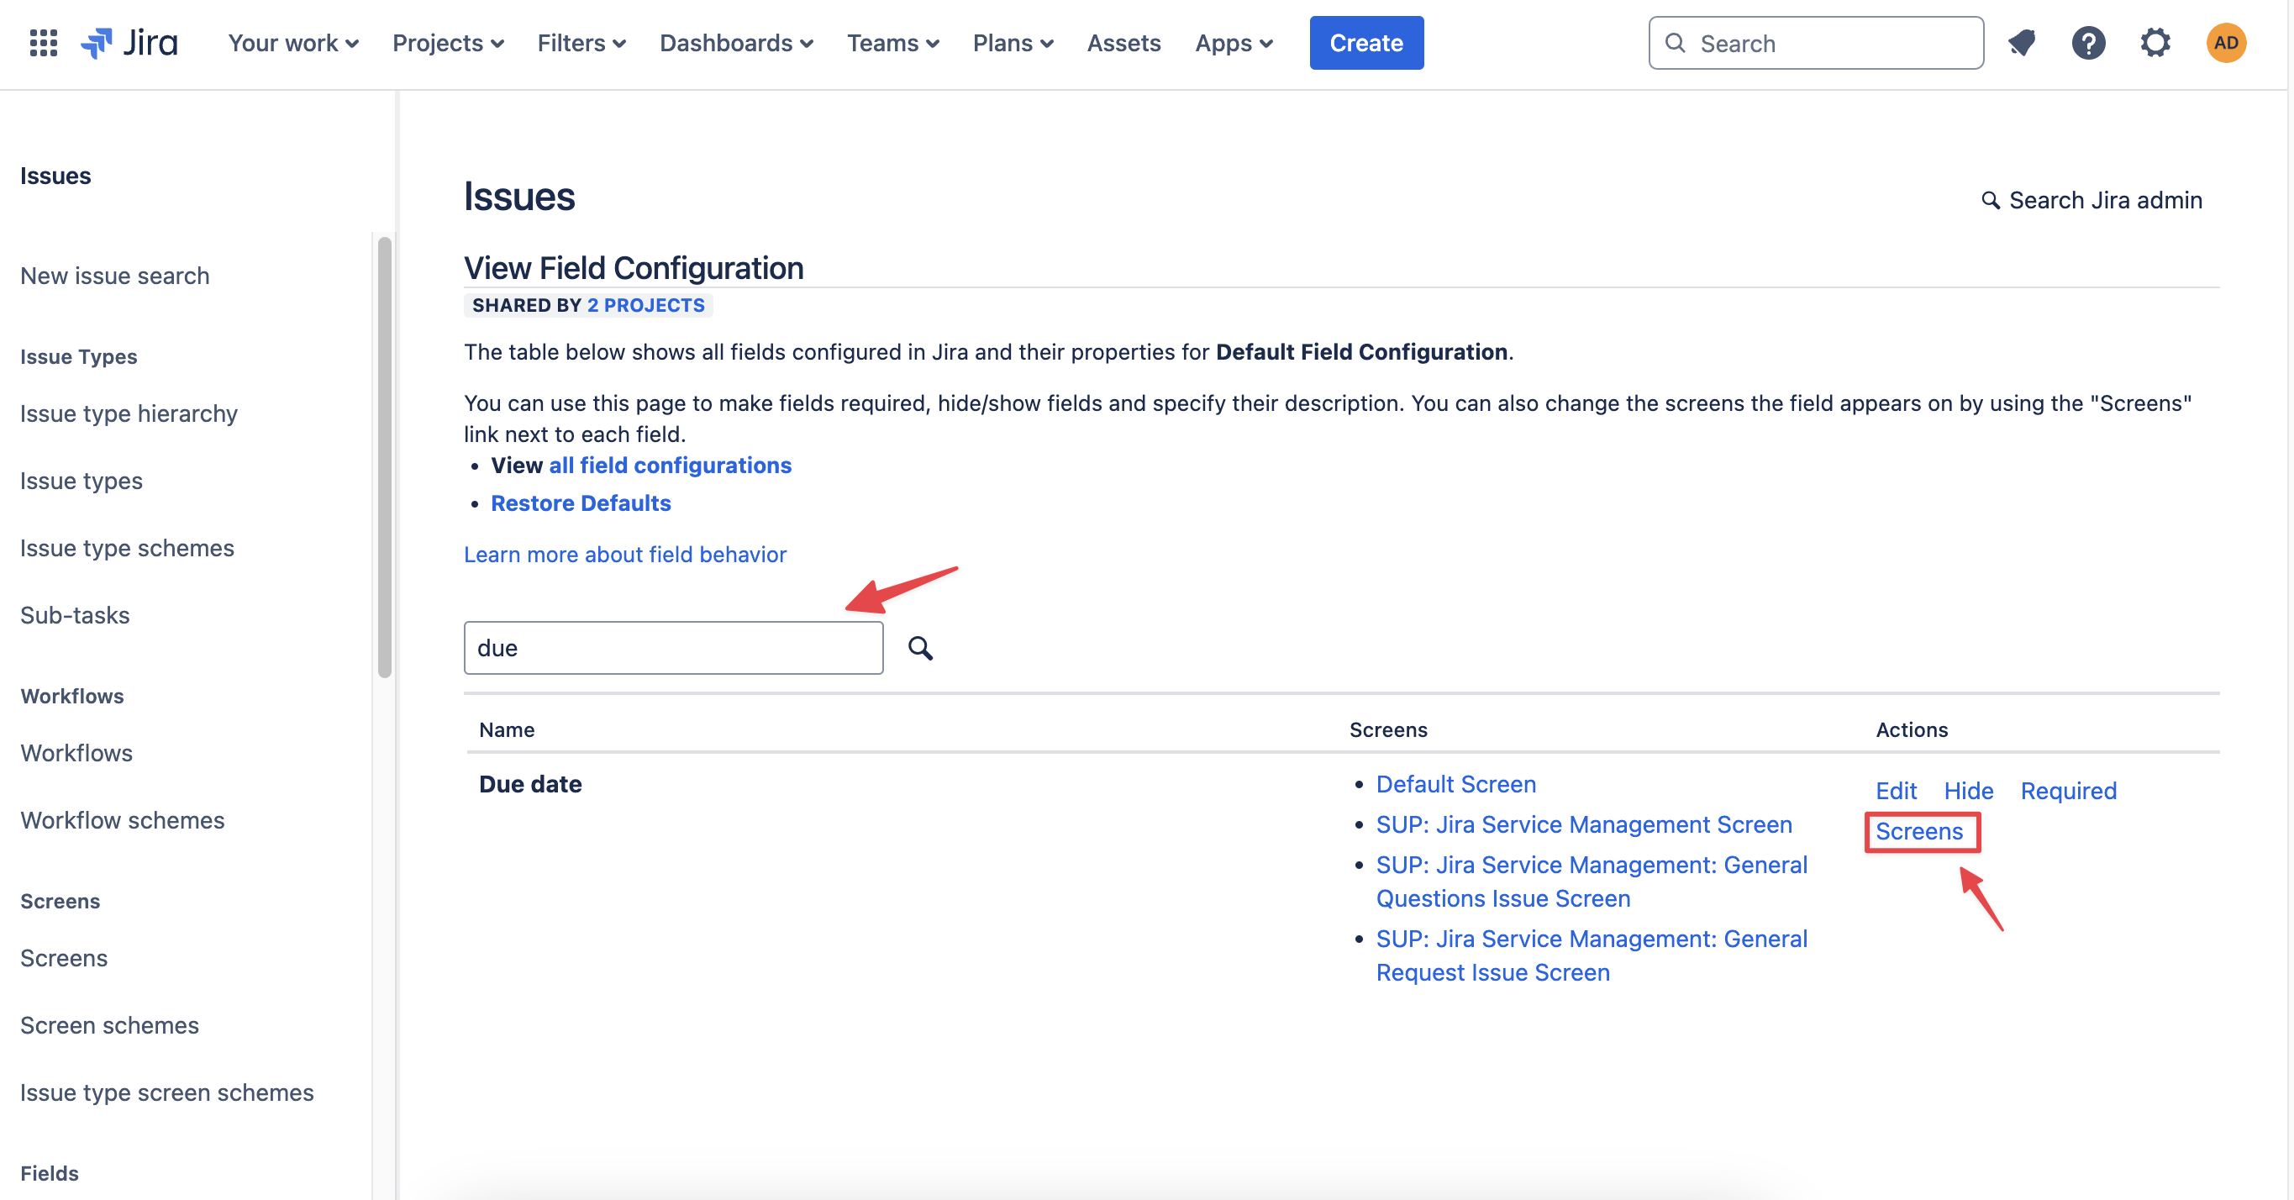Hide the Due date field
The image size is (2294, 1200).
click(x=1968, y=790)
